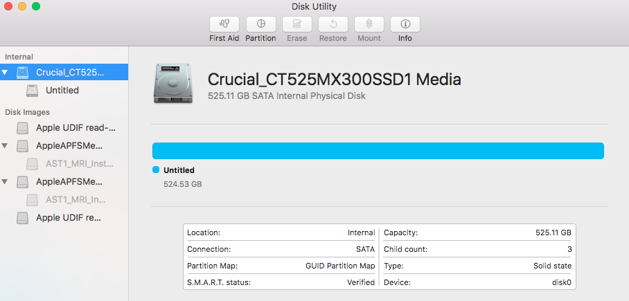Click the 524.53 GB size value
Image resolution: width=629 pixels, height=301 pixels.
pos(182,184)
